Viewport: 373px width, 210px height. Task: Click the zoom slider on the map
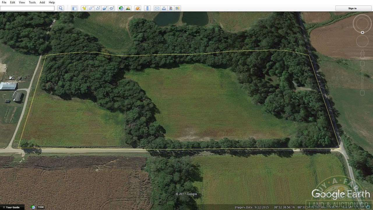(362, 77)
